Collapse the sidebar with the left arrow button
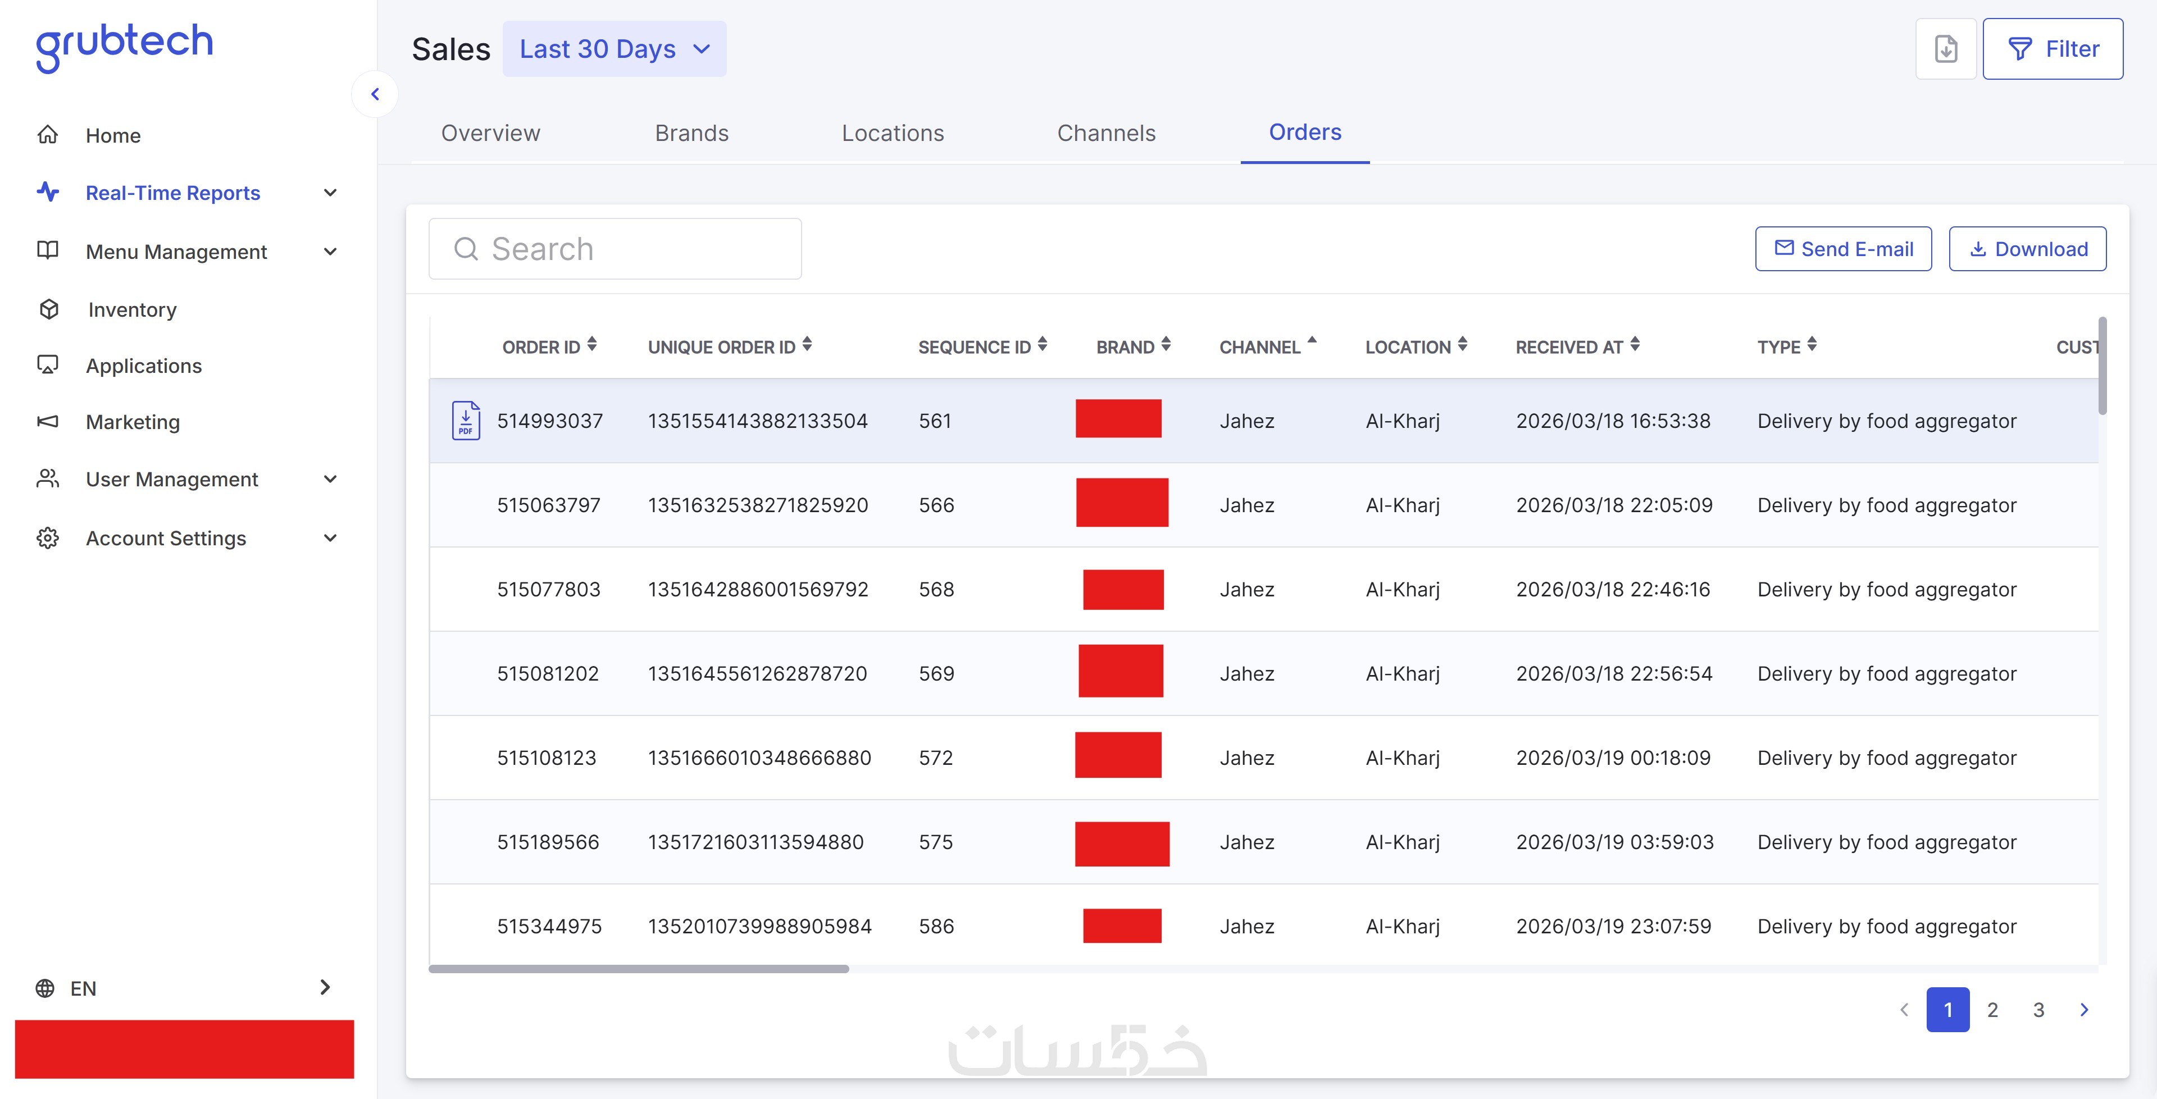The height and width of the screenshot is (1099, 2157). (x=375, y=94)
